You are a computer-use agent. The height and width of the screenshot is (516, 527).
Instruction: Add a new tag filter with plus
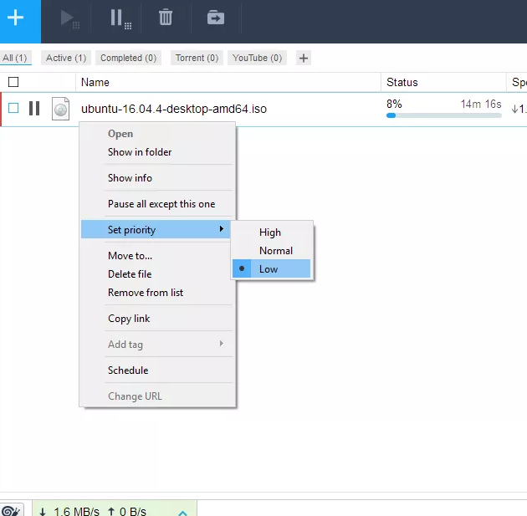point(304,58)
